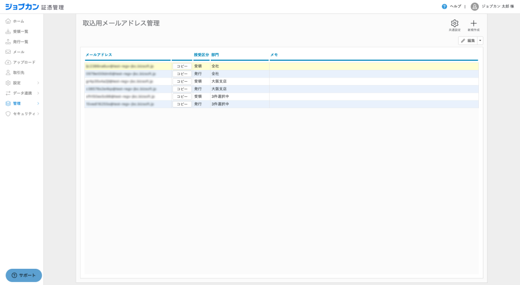Image resolution: width=520 pixels, height=285 pixels.
Task: Open 共通設定 gear icon
Action: tap(454, 23)
